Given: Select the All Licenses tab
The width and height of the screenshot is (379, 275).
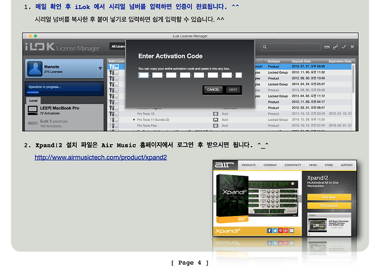Looking at the screenshot, I should 117,46.
